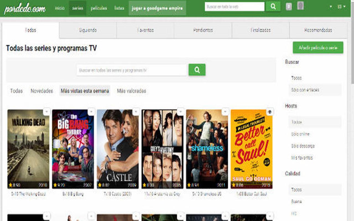This screenshot has width=354, height=221.
Task: Open the Shameless poster
Action: pyautogui.click(x=207, y=149)
